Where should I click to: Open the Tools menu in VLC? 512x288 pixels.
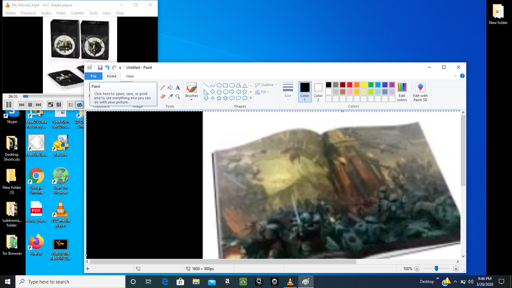(x=93, y=13)
